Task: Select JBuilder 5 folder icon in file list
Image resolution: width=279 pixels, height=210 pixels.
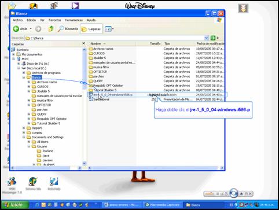Action: tap(91, 58)
